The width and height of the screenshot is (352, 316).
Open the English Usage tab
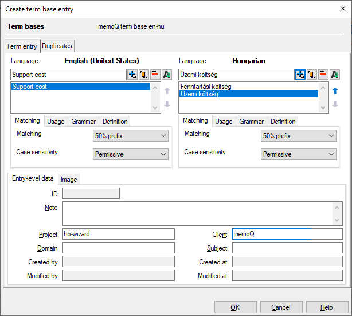56,122
